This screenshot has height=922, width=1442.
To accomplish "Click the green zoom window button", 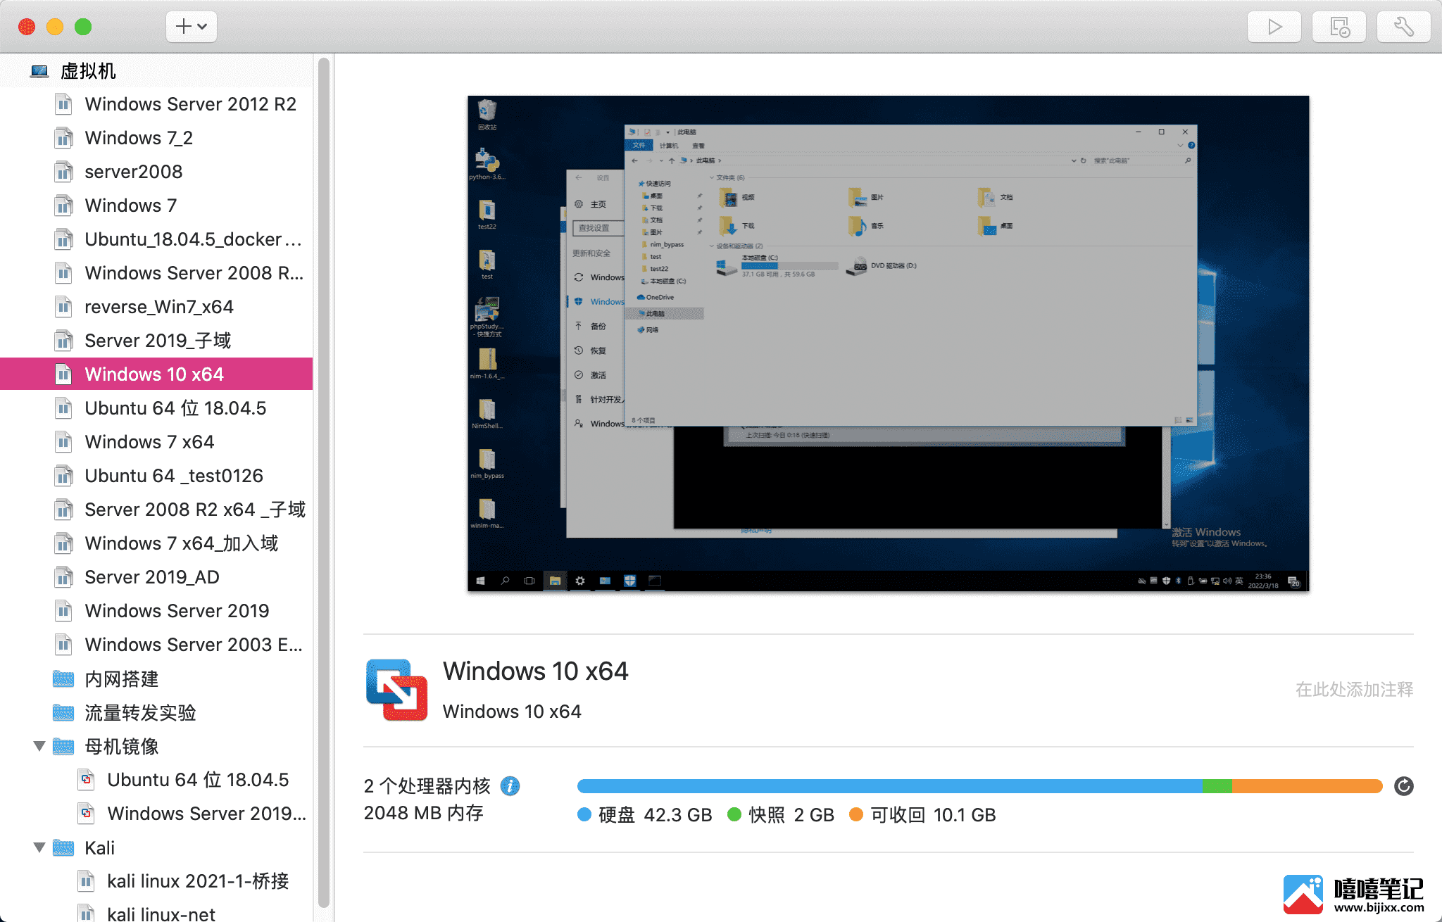I will (x=83, y=27).
